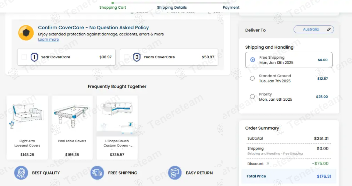The image size is (352, 186).
Task: Check the 3 Years CoverCare checkbox
Action: (x=127, y=57)
